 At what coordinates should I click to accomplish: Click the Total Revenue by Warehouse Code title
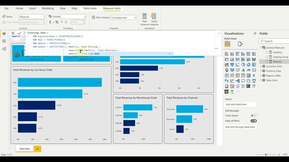pos(136,98)
